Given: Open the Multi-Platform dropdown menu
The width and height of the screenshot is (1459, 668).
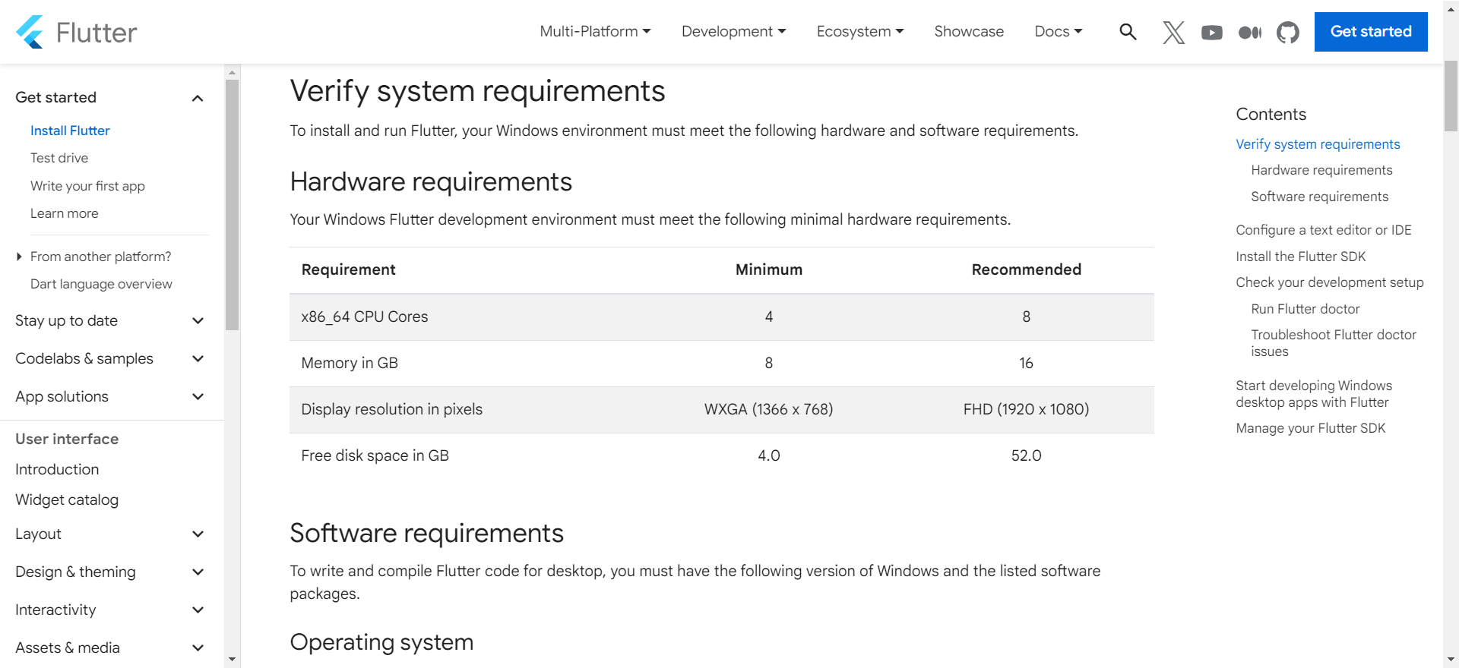Looking at the screenshot, I should point(595,32).
